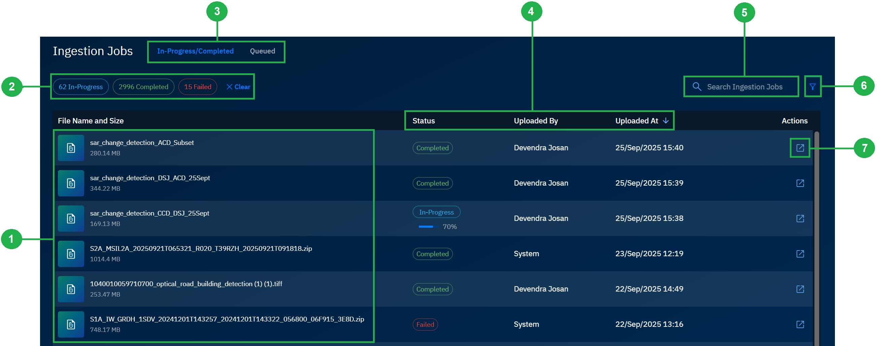Sort by the Uploaded By column header

coord(536,120)
